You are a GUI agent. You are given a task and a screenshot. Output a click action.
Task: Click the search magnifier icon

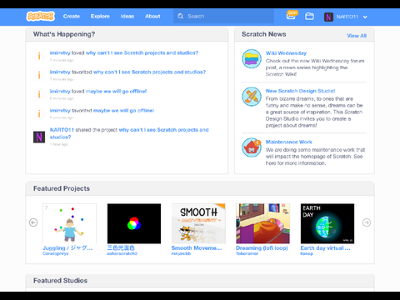click(181, 17)
